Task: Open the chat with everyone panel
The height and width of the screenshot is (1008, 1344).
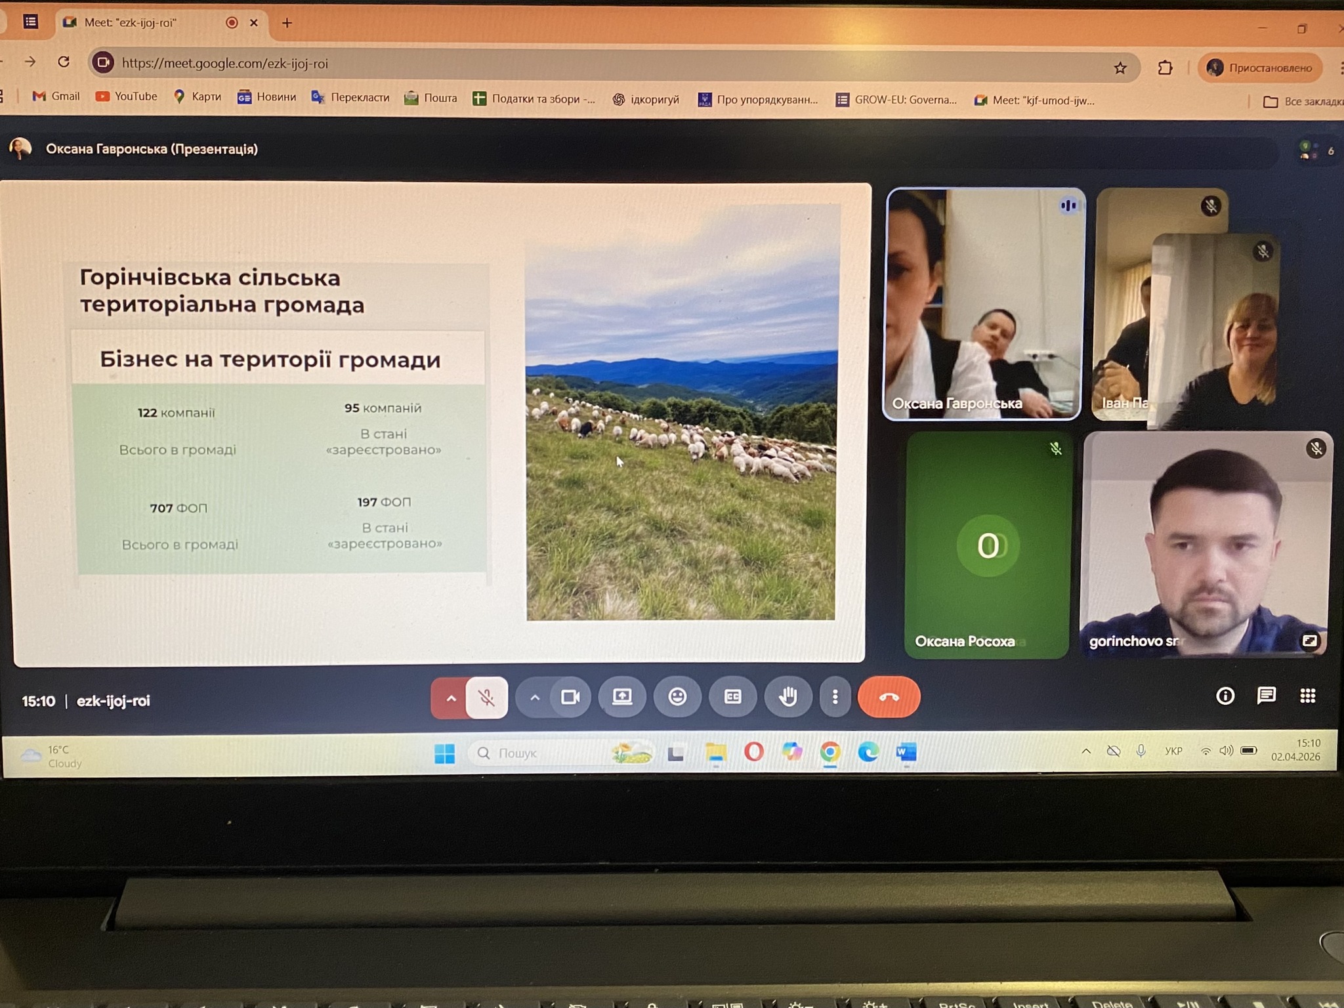Action: tap(1266, 696)
